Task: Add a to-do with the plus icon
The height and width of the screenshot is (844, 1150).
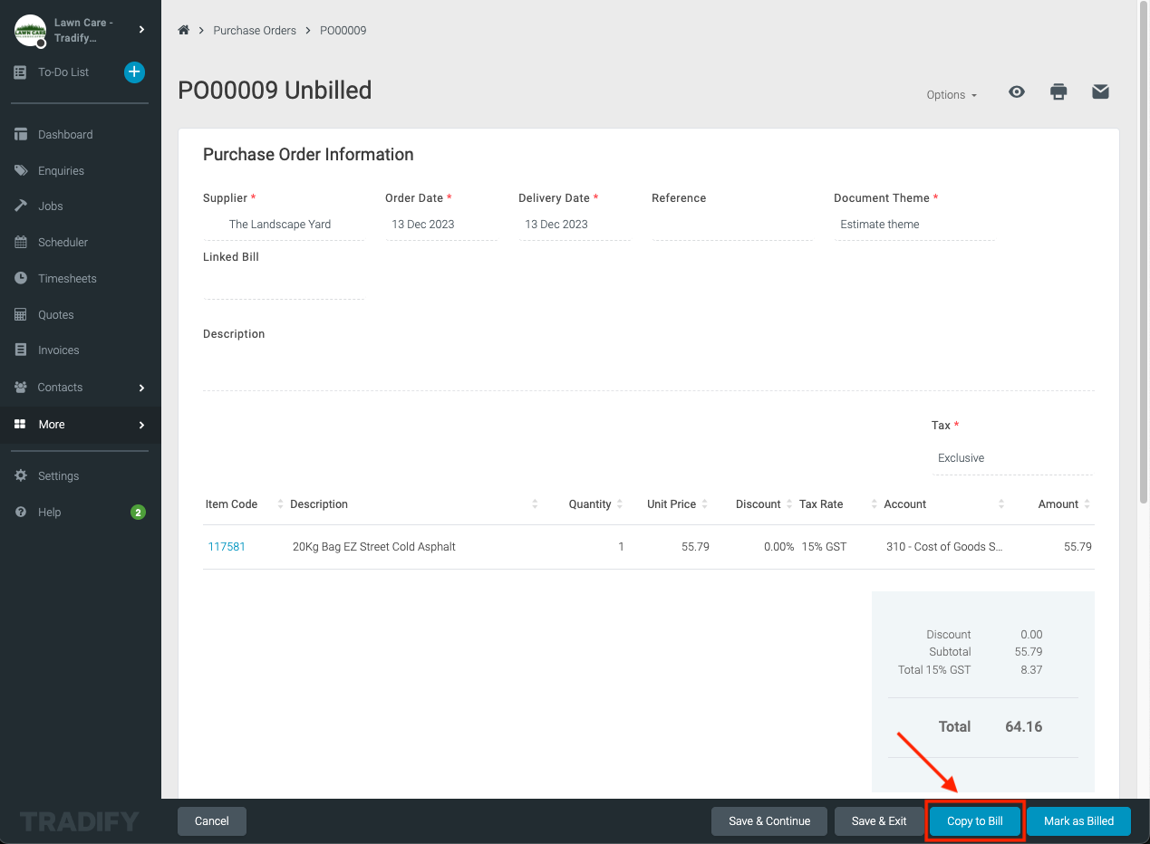Action: tap(134, 72)
